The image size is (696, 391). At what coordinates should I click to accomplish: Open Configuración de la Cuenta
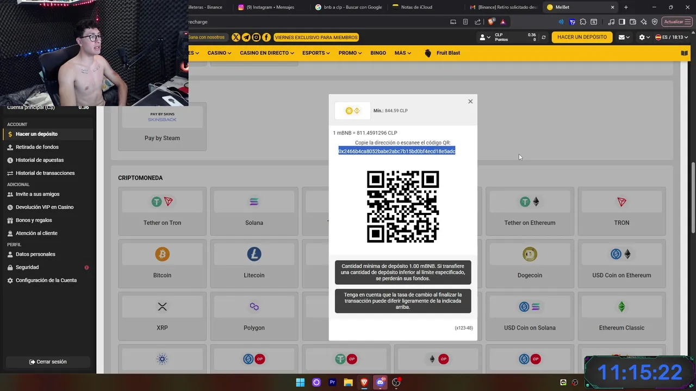pos(48,280)
